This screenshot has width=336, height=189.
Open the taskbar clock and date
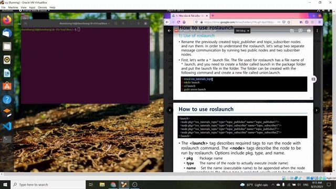[x=317, y=184]
